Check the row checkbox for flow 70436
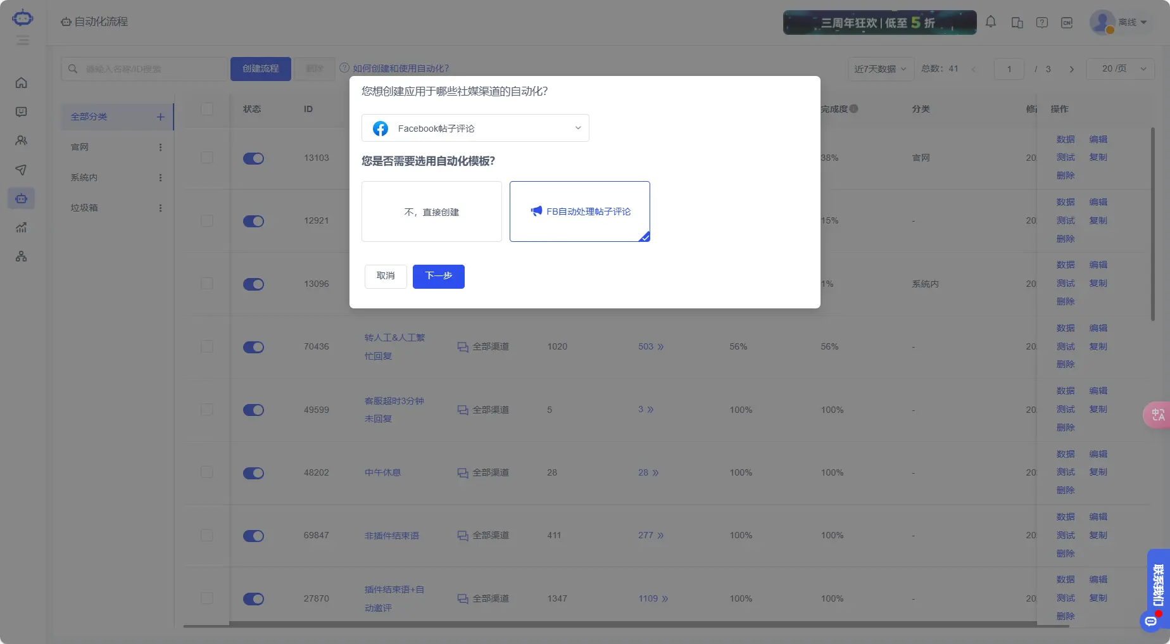The height and width of the screenshot is (644, 1170). (206, 346)
